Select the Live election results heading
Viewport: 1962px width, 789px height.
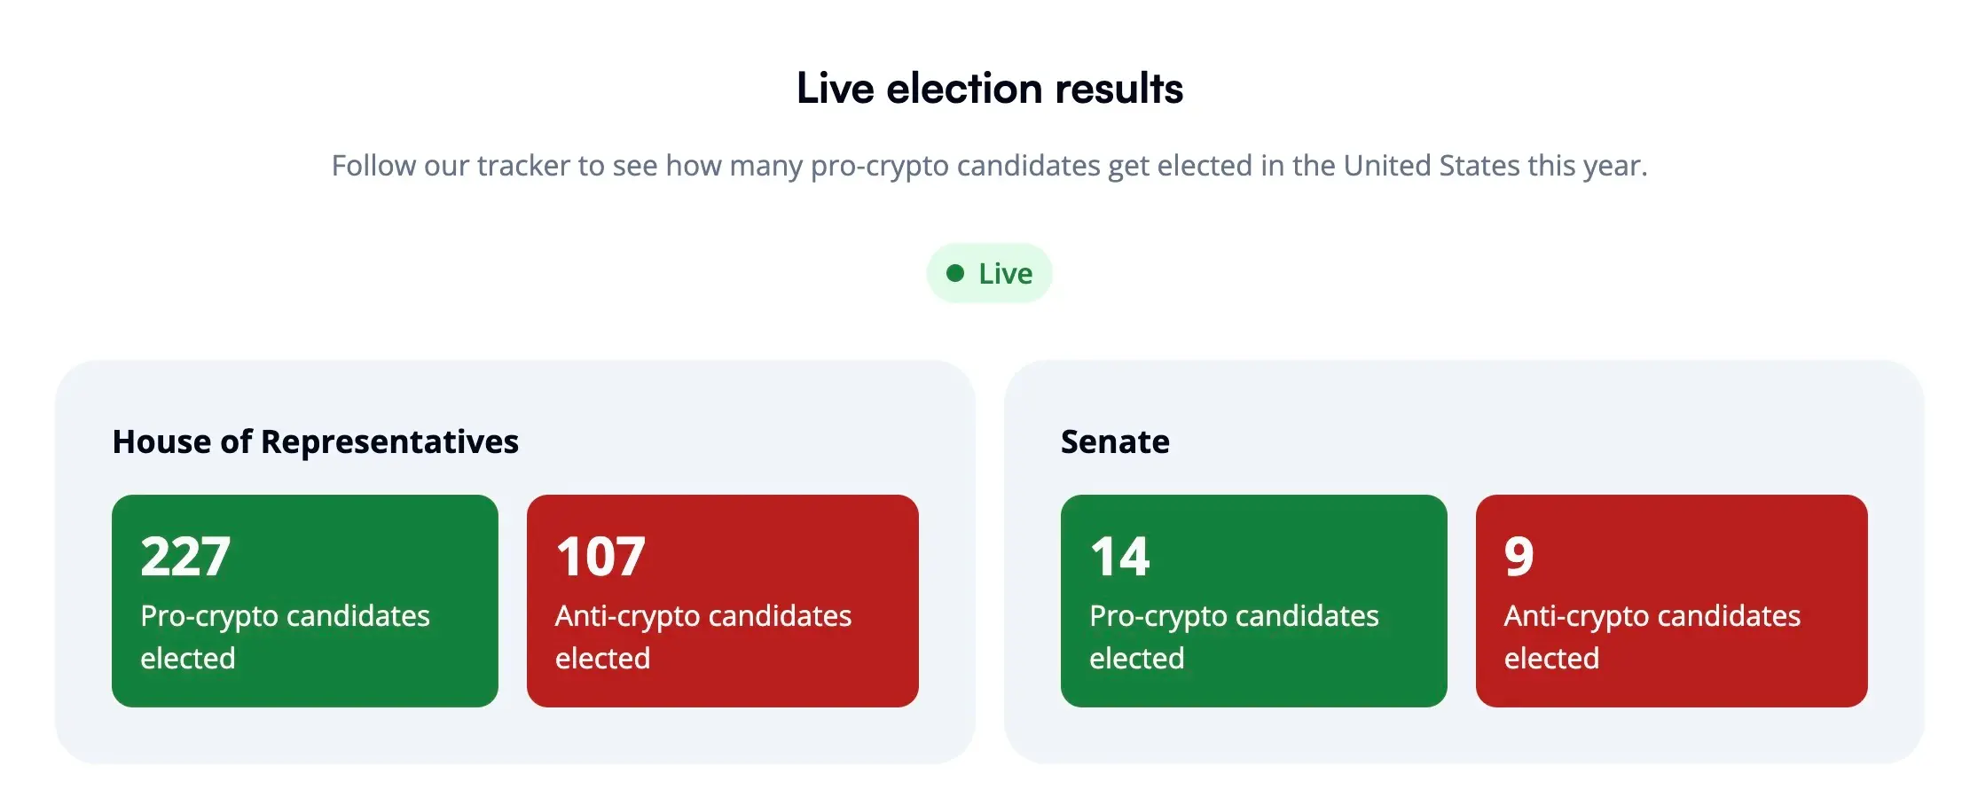coord(990,88)
